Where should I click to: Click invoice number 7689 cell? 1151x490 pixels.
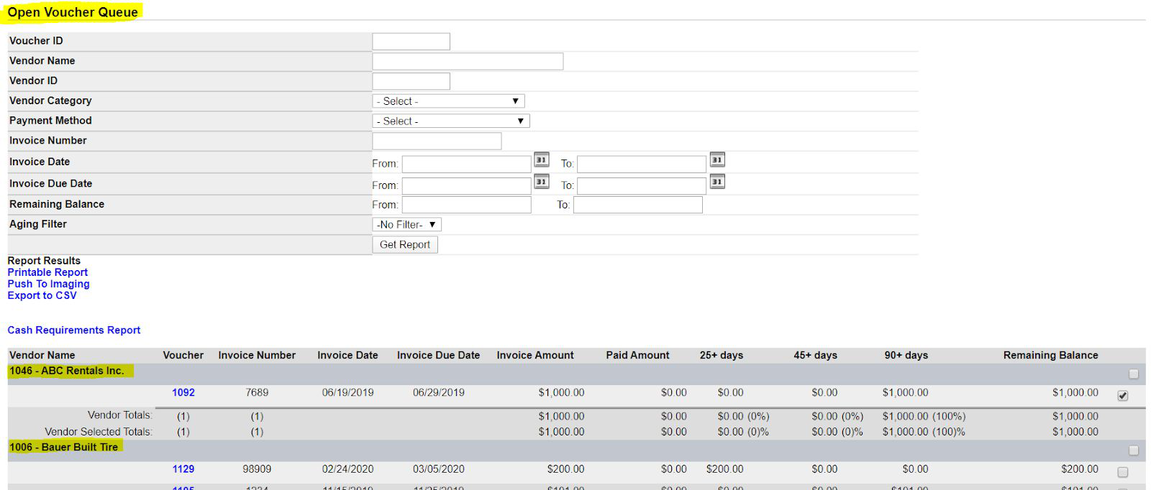coord(257,392)
